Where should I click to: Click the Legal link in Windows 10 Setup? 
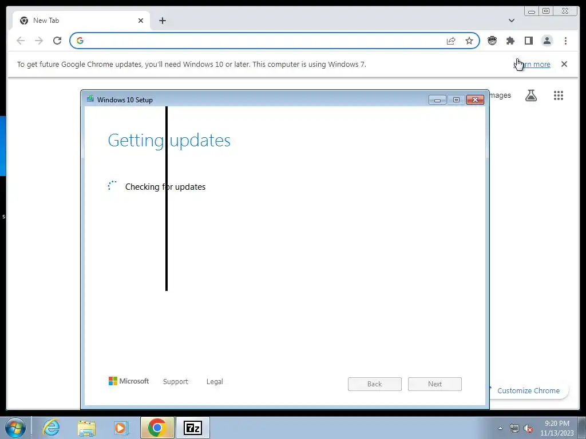click(x=215, y=381)
